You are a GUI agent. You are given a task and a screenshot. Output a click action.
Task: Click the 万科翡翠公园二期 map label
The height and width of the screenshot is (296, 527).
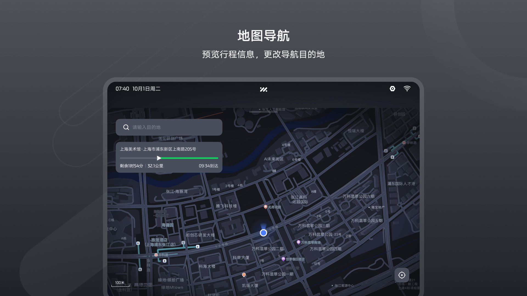268,249
